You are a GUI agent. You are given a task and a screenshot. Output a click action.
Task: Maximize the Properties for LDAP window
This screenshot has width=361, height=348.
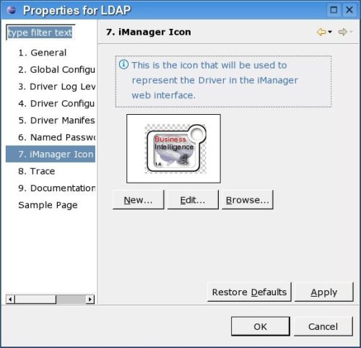(x=334, y=10)
